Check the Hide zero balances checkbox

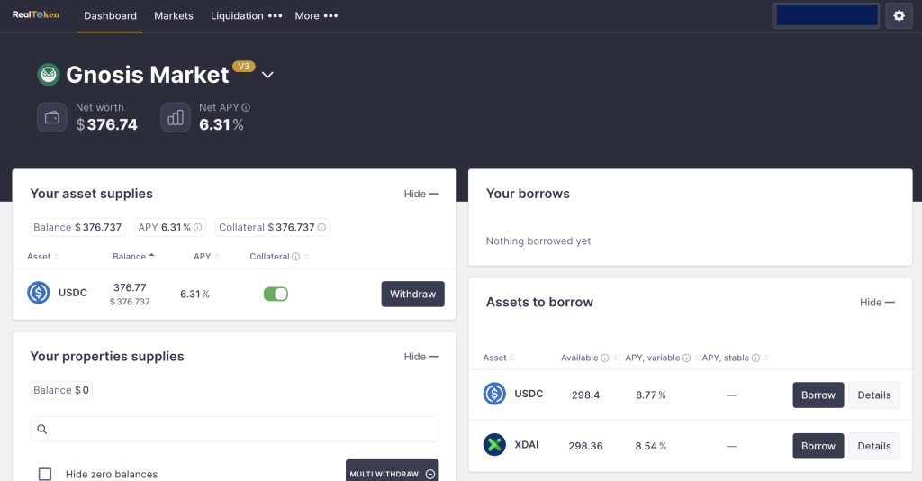[x=45, y=474]
